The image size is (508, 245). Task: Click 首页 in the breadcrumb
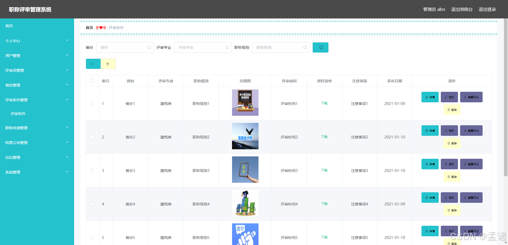coord(89,28)
